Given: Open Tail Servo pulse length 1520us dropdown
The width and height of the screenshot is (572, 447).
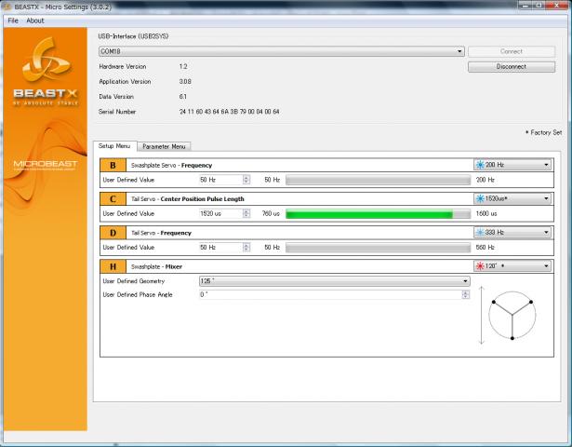Looking at the screenshot, I should click(512, 198).
